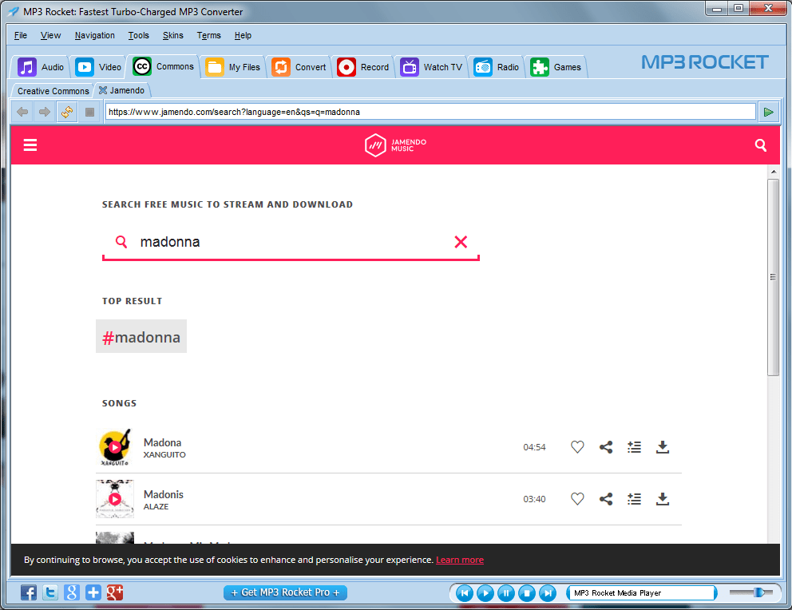Share the Madona song

tap(606, 447)
